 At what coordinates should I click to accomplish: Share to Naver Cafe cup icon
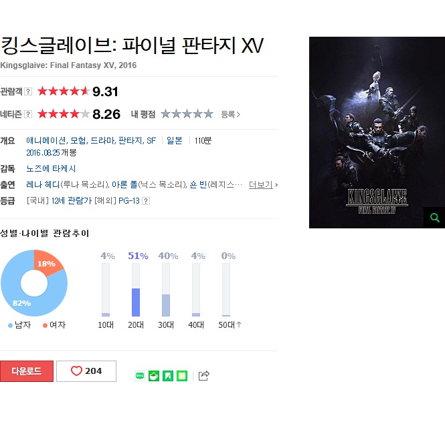tap(154, 376)
